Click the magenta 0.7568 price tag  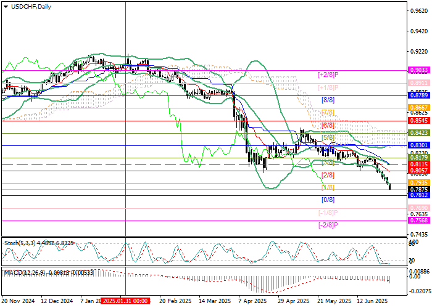coord(418,220)
